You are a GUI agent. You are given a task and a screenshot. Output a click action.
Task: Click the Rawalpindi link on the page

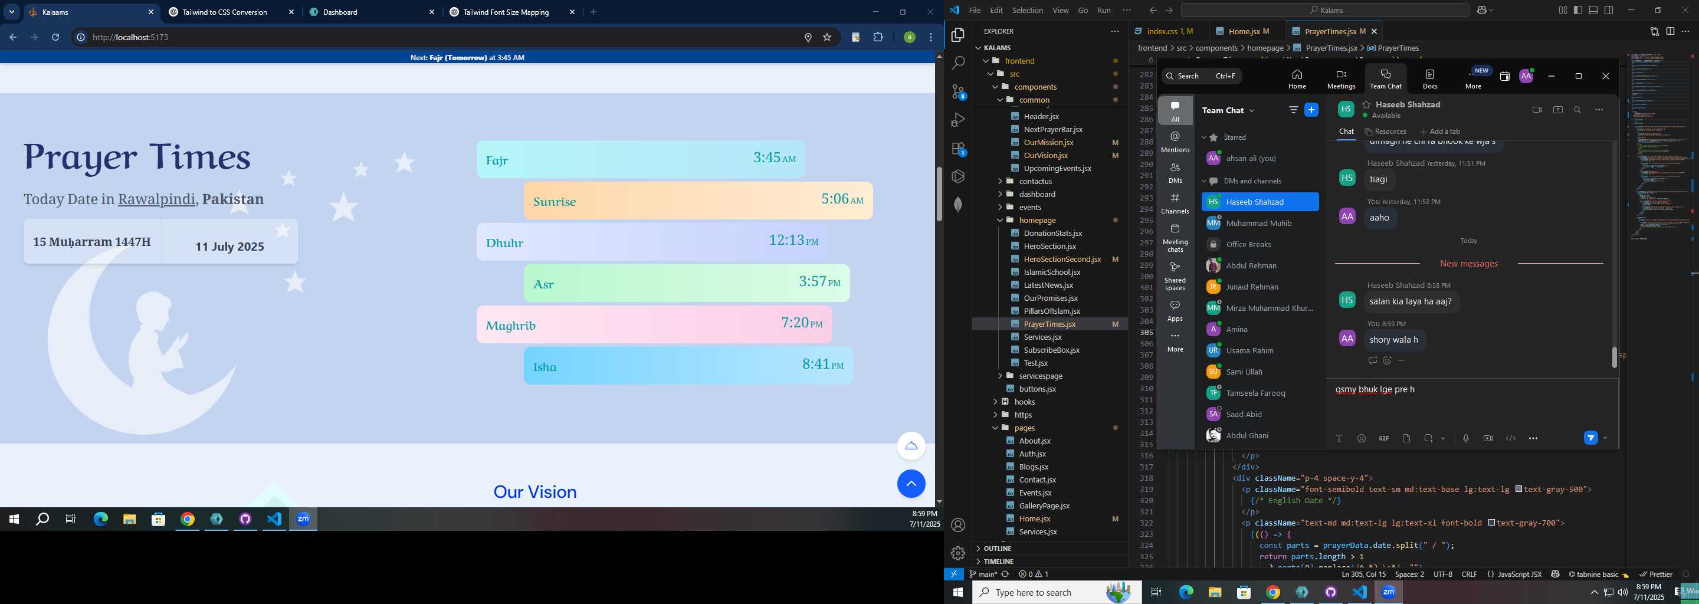[156, 199]
